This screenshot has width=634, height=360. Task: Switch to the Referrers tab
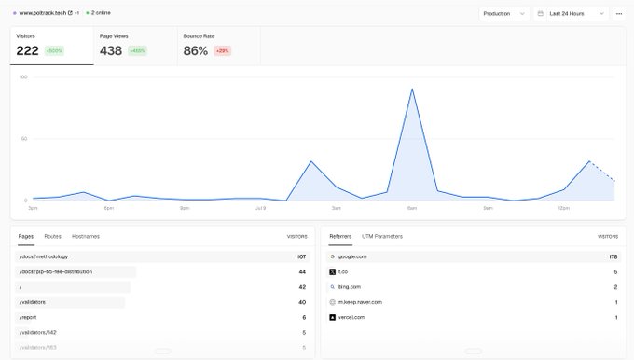tap(340, 236)
